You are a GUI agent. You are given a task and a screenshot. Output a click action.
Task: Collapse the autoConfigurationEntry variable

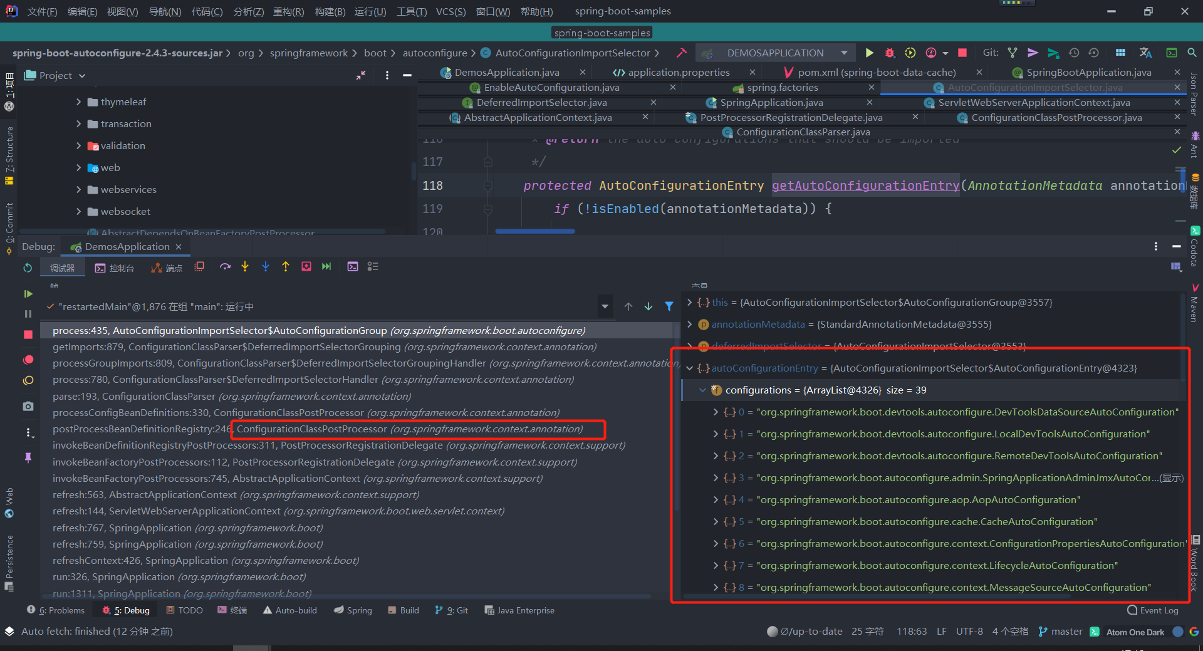[x=690, y=368]
